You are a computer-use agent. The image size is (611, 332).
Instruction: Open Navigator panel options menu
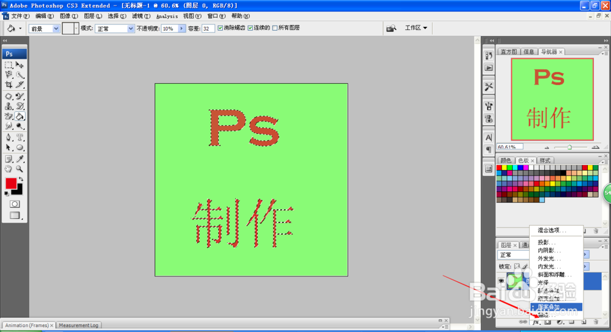(x=605, y=53)
